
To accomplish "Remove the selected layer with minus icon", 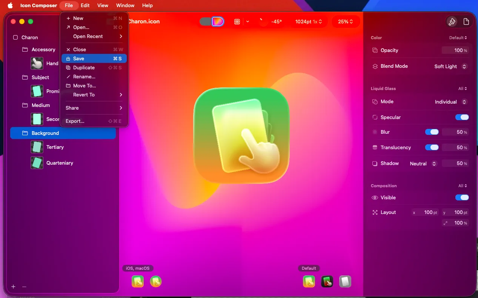I will [x=24, y=287].
